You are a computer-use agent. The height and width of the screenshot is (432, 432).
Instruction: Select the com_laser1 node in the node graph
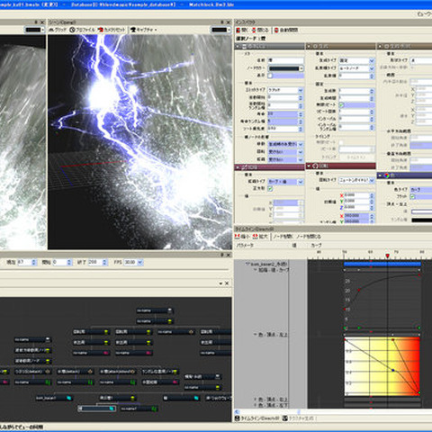tap(54, 398)
